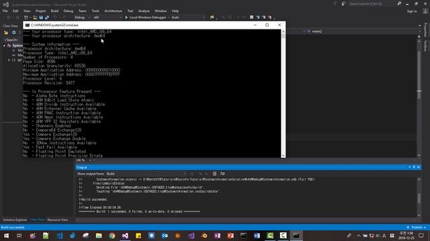Click Open File toolbar icon
This screenshot has height=241, width=430.
pyautogui.click(x=35, y=17)
